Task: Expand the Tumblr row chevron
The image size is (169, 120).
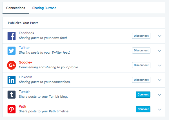Action: [159, 95]
